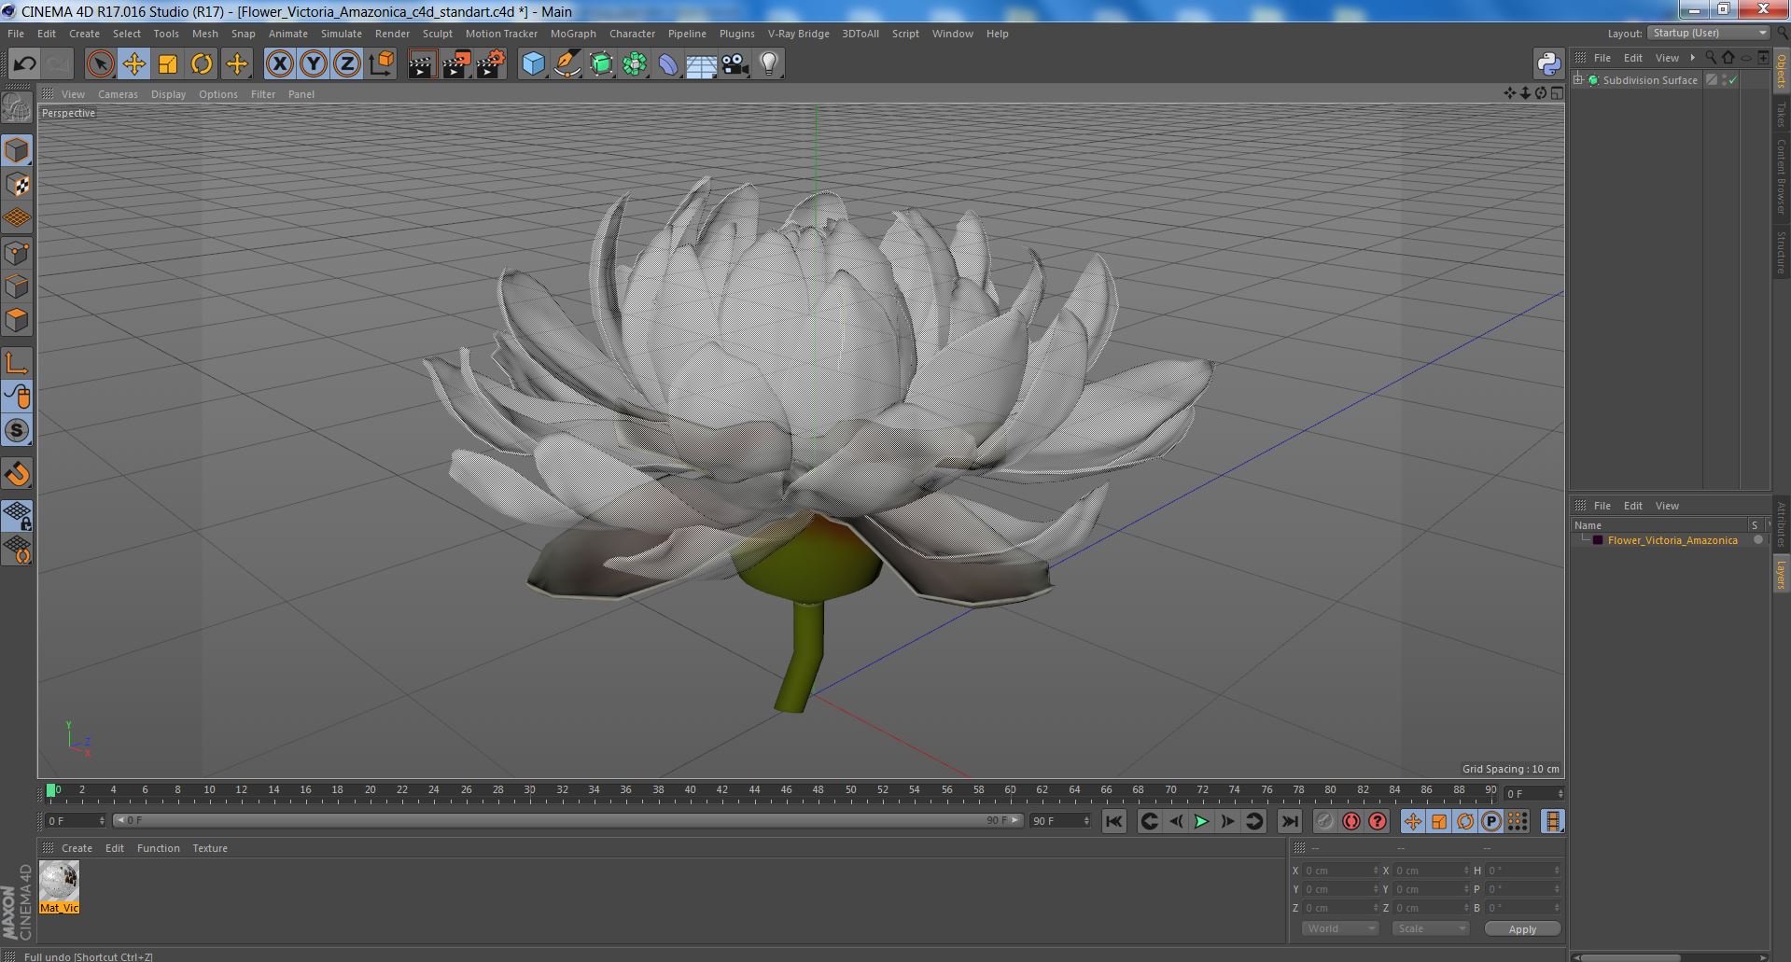The width and height of the screenshot is (1791, 962).
Task: Toggle Subdivision Surface green enable checkmark
Action: coord(1733,80)
